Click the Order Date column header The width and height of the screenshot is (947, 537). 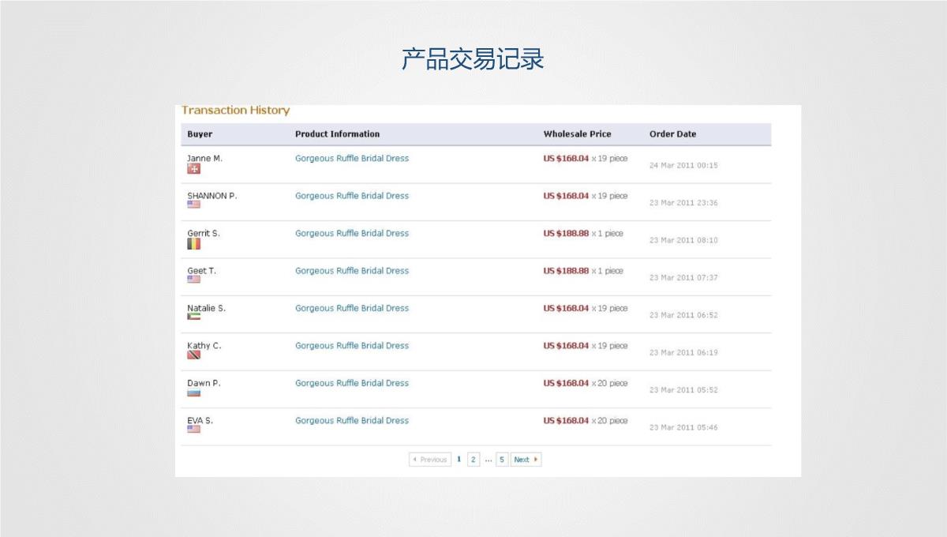pyautogui.click(x=672, y=134)
